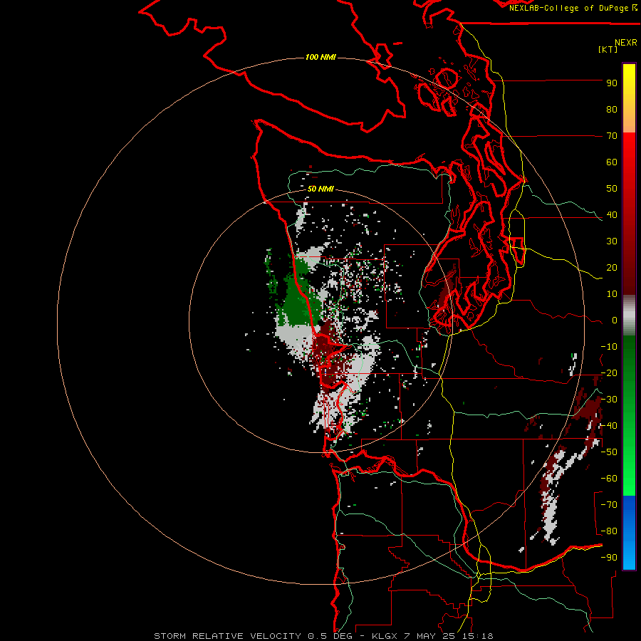Image resolution: width=641 pixels, height=641 pixels.
Task: Click the -90 value on the color scale
Action: pos(609,558)
